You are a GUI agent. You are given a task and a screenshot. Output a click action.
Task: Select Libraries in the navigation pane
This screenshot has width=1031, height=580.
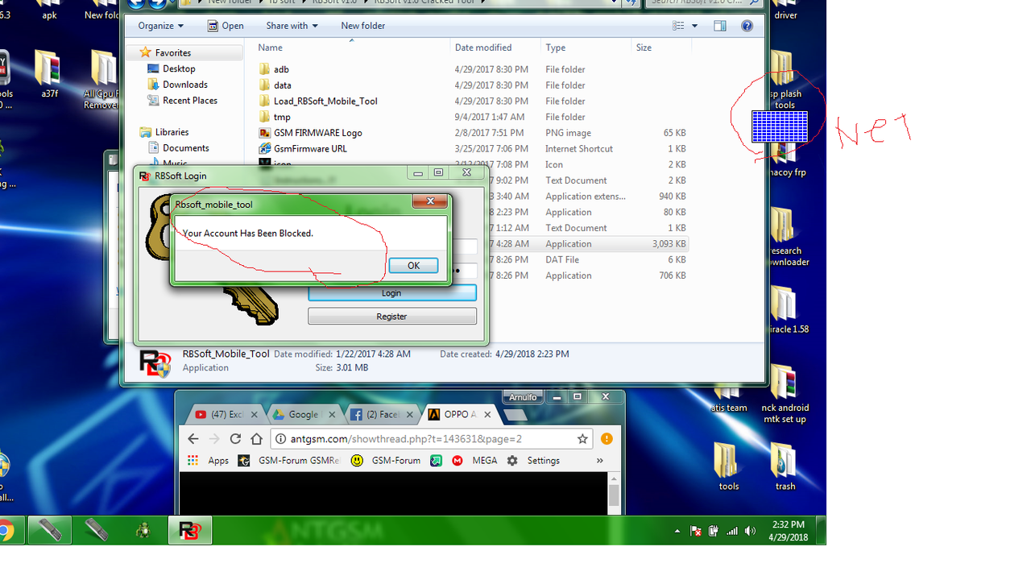click(172, 132)
